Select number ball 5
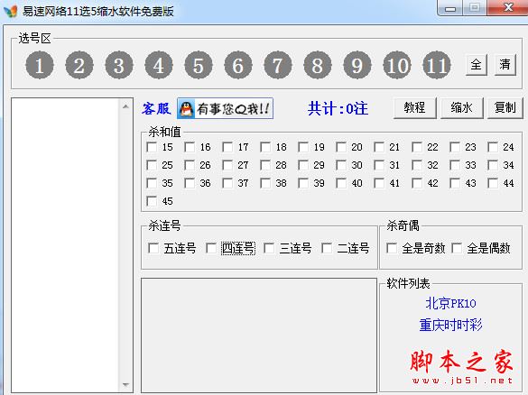Screen dimensions: 528x395 (x=199, y=65)
